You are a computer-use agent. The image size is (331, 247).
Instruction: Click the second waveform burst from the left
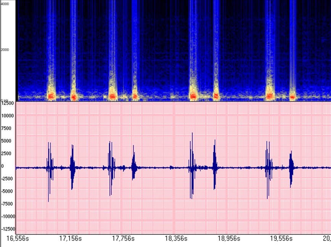coord(72,167)
